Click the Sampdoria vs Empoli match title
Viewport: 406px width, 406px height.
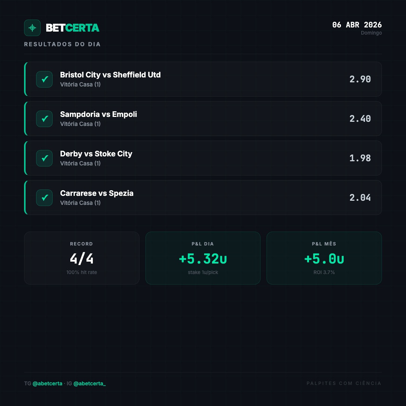[x=98, y=114]
